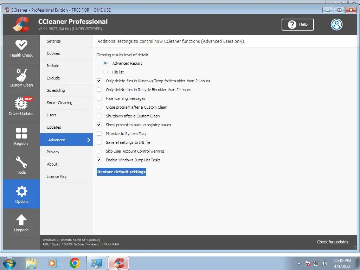Select Advanced Report radio button

(105, 63)
